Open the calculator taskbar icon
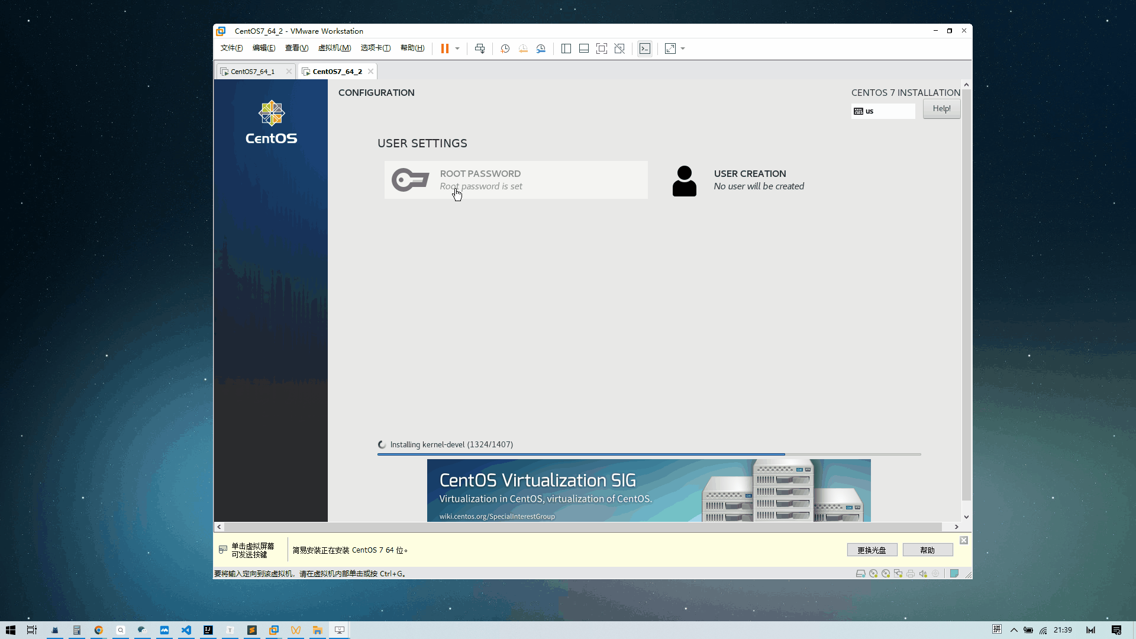Viewport: 1136px width, 639px height. [x=76, y=630]
